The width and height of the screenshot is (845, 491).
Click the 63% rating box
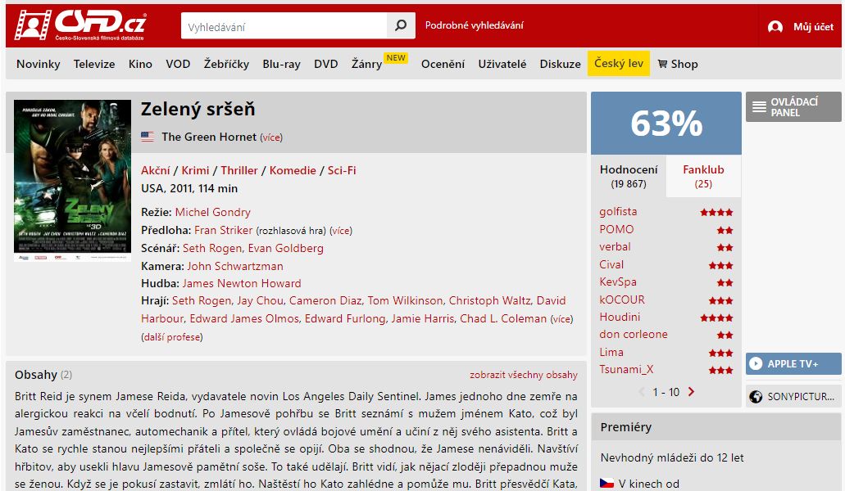click(x=666, y=123)
